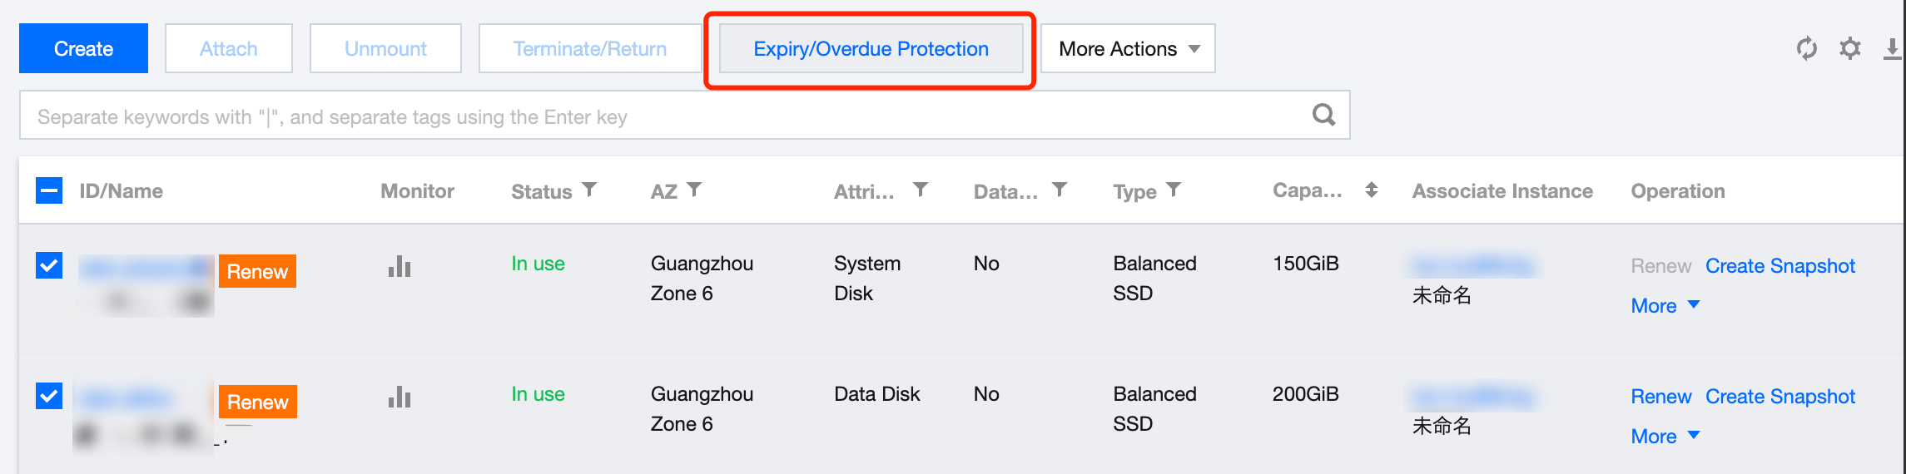
Task: Expand More menu for System Disk row
Action: tap(1665, 305)
